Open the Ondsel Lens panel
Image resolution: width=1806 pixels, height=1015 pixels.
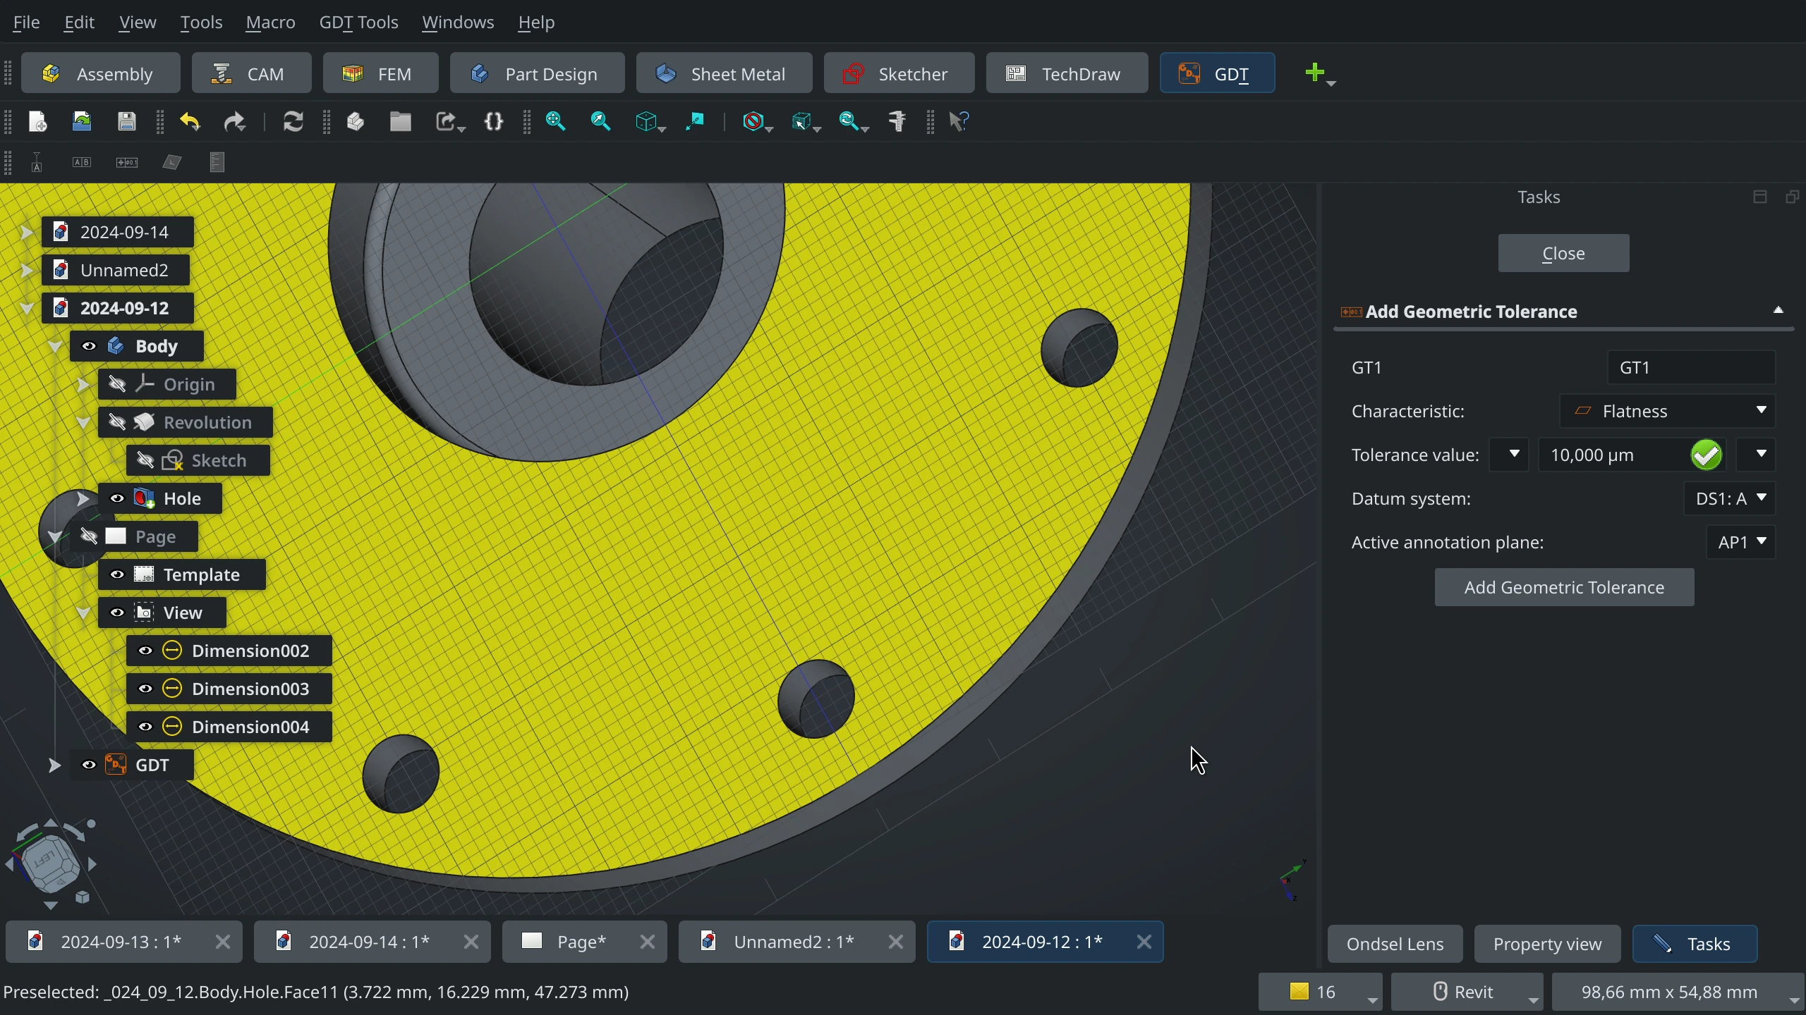[x=1395, y=944]
